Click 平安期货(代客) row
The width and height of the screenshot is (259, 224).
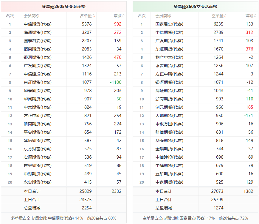pos(64,132)
